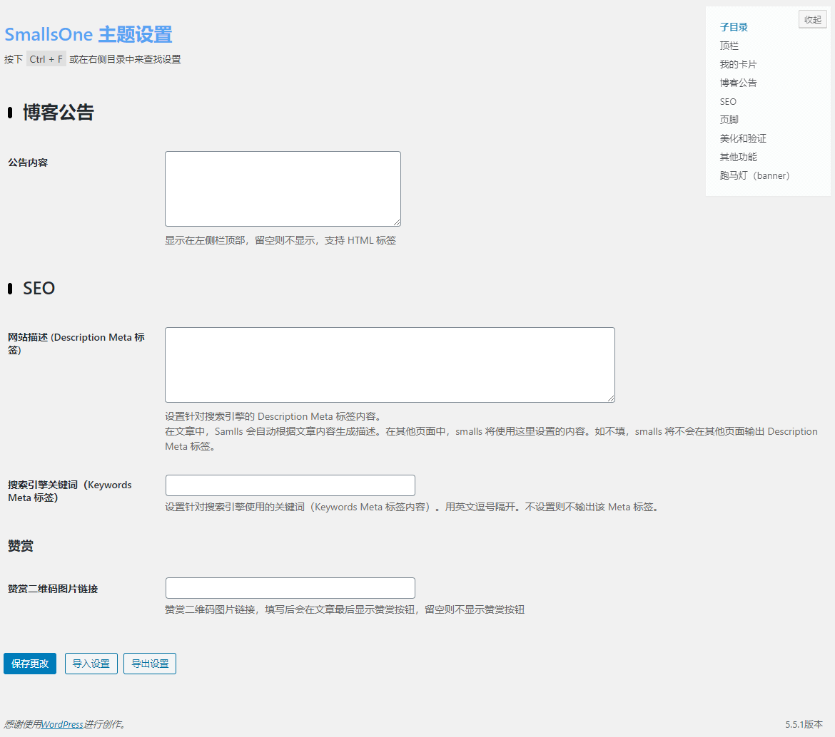Click the SmallsOne 主题设置 page title
Image resolution: width=835 pixels, height=737 pixels.
pos(88,33)
